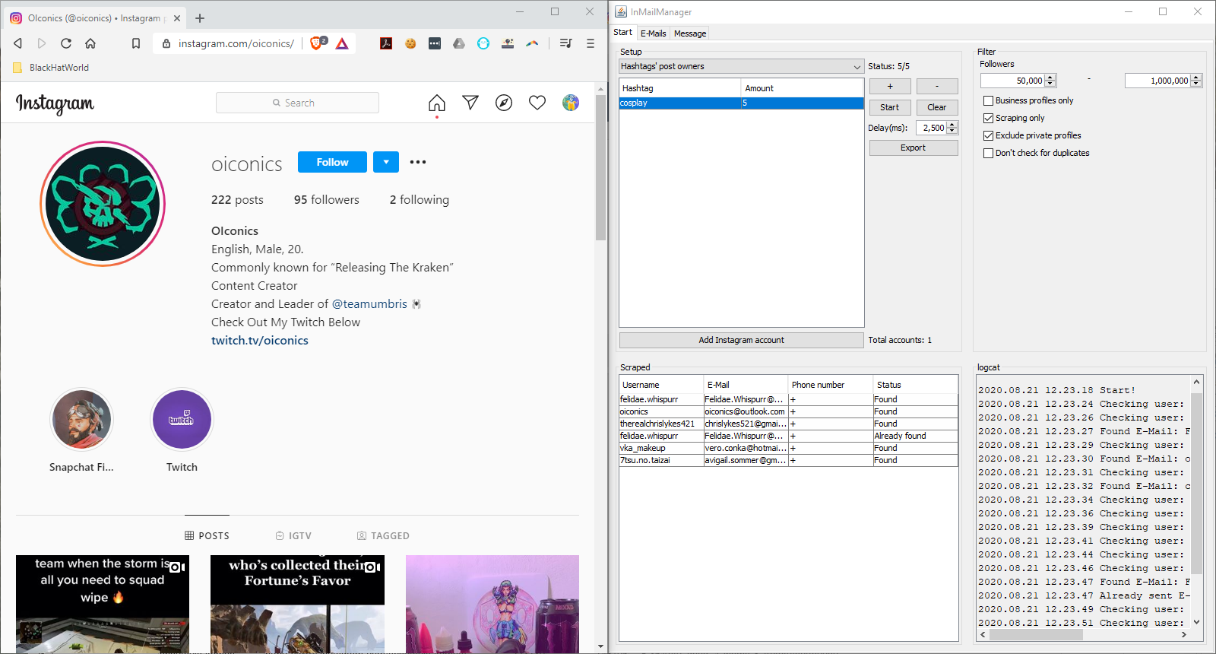Open a new browser tab

[x=200, y=18]
